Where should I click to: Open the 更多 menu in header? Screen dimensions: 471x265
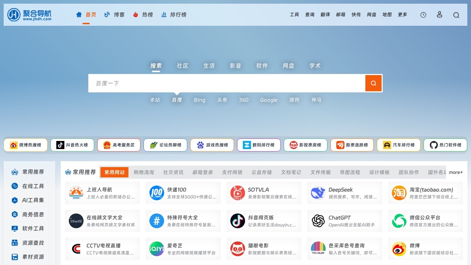(x=403, y=15)
